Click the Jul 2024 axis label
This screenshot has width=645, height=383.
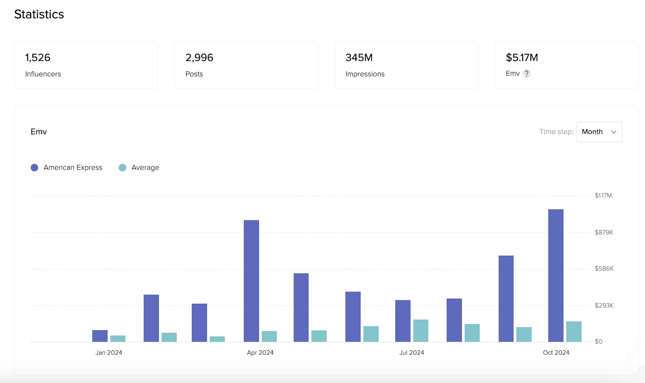[x=412, y=352]
